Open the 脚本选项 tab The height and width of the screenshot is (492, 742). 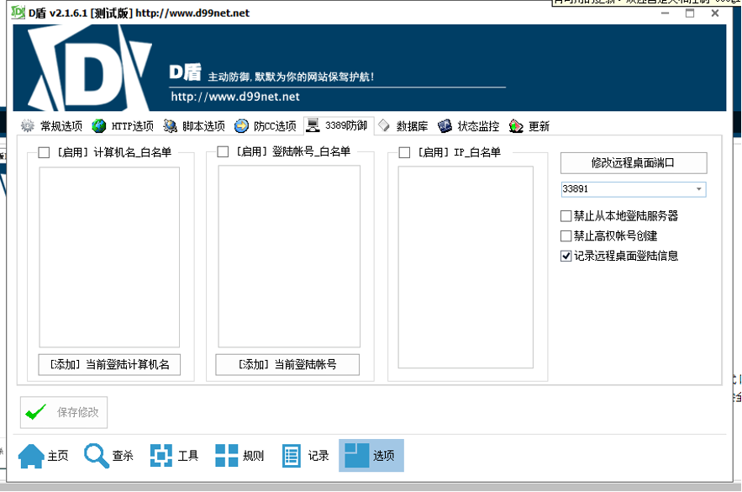(x=194, y=126)
